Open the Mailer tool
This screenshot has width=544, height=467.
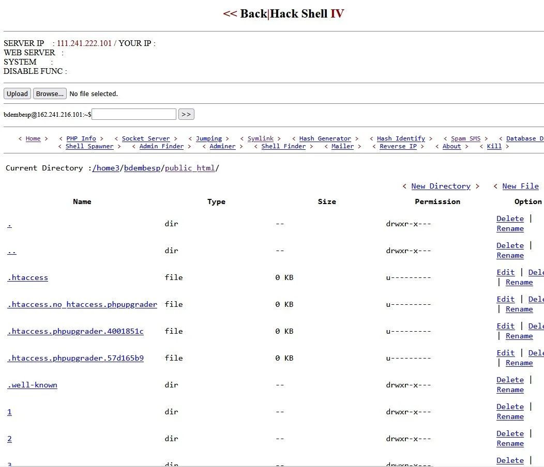[x=342, y=146]
